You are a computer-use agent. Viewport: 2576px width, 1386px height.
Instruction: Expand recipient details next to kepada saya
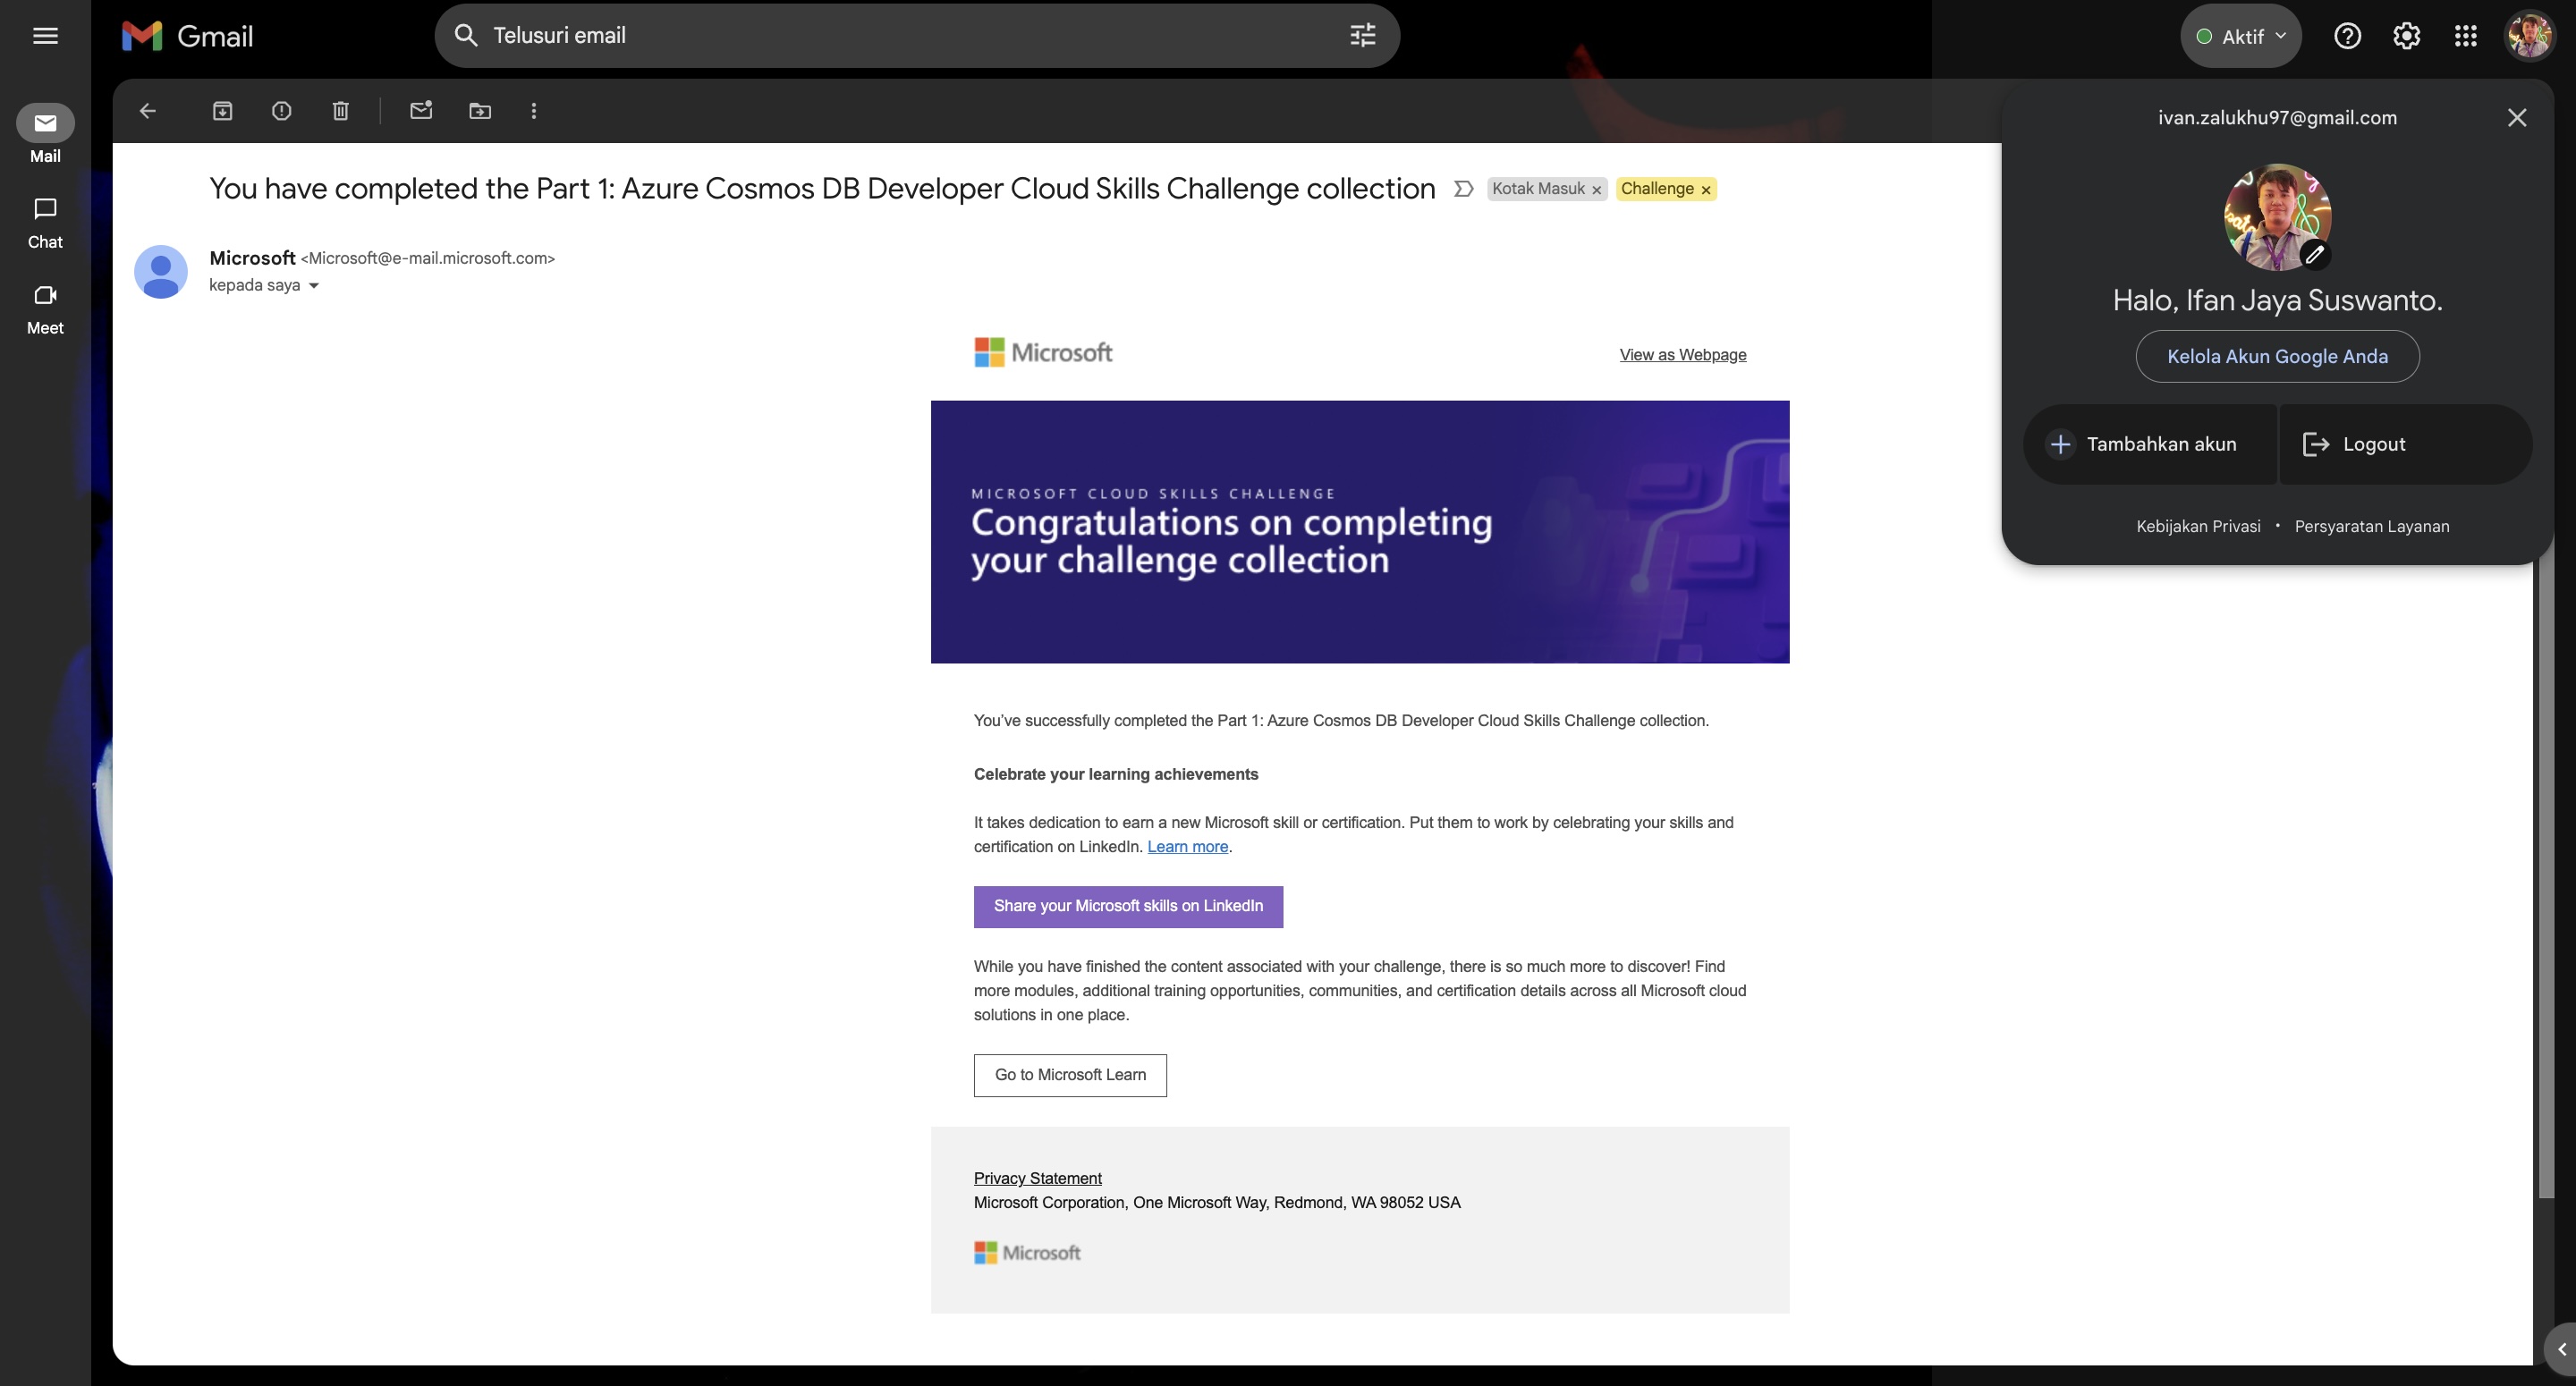314,286
